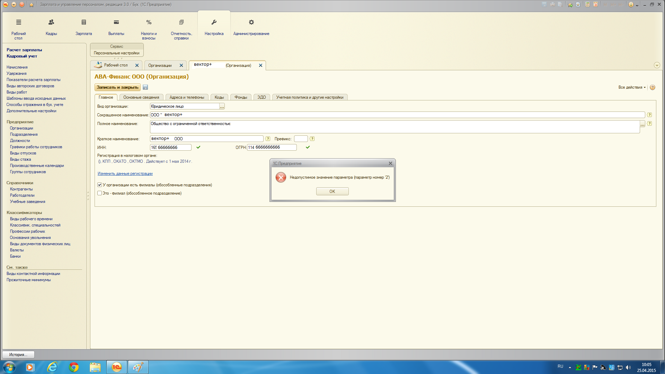Open Полное наименование ellipsis button
665x374 pixels.
(642, 124)
